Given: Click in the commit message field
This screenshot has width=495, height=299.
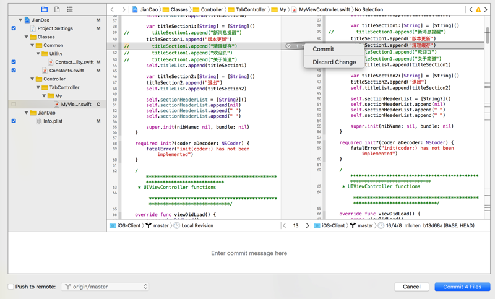Looking at the screenshot, I should coord(249,253).
